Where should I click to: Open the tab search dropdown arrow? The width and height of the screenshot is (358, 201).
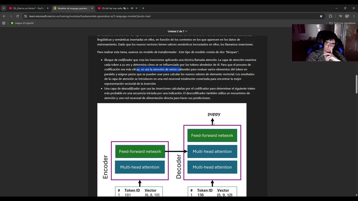coord(4,8)
